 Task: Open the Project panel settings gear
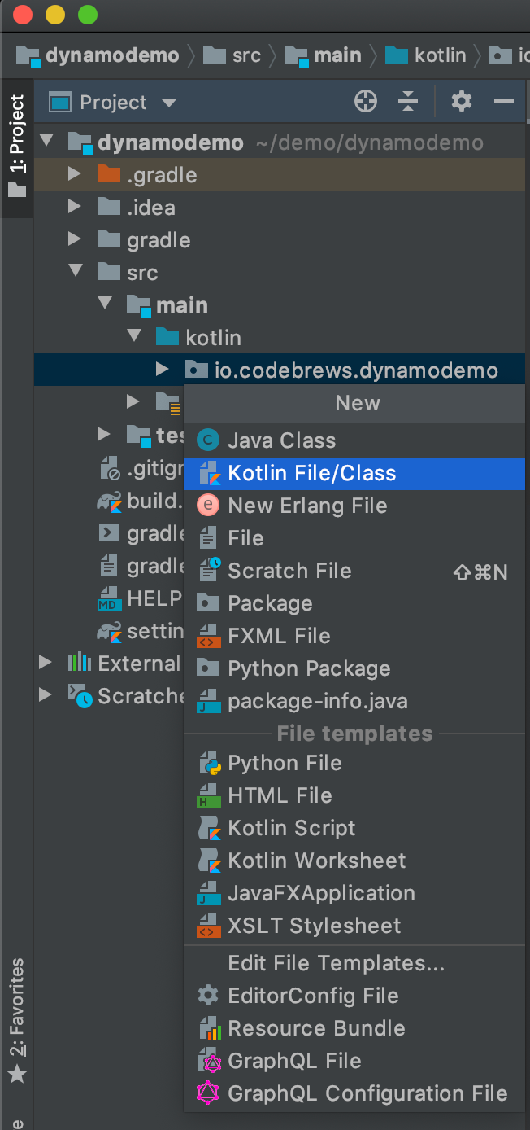point(461,102)
